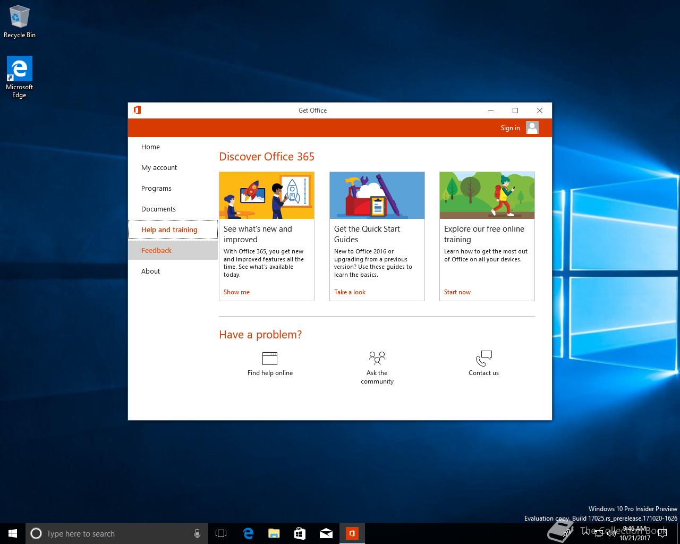
Task: Click the Find help online label
Action: coord(270,373)
